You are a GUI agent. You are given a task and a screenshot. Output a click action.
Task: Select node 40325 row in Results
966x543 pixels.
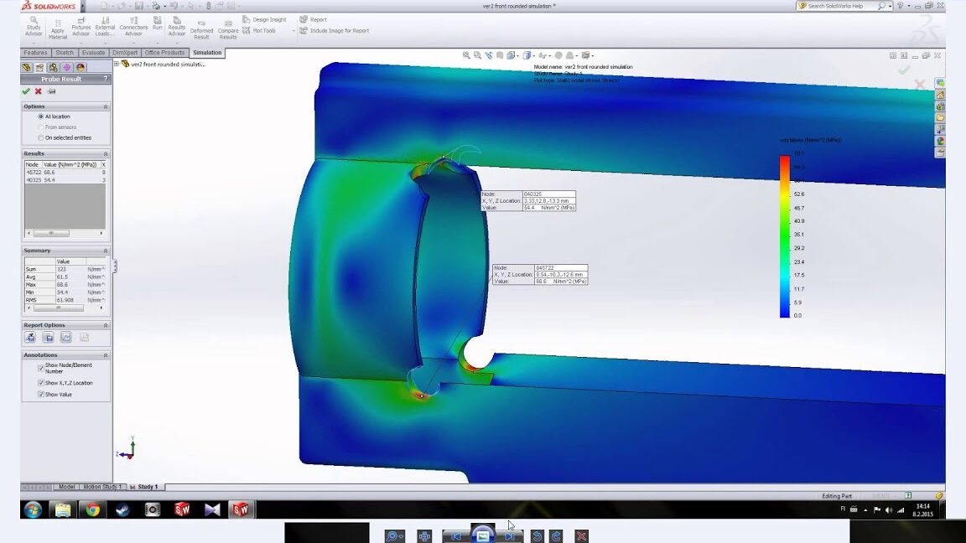pos(65,180)
